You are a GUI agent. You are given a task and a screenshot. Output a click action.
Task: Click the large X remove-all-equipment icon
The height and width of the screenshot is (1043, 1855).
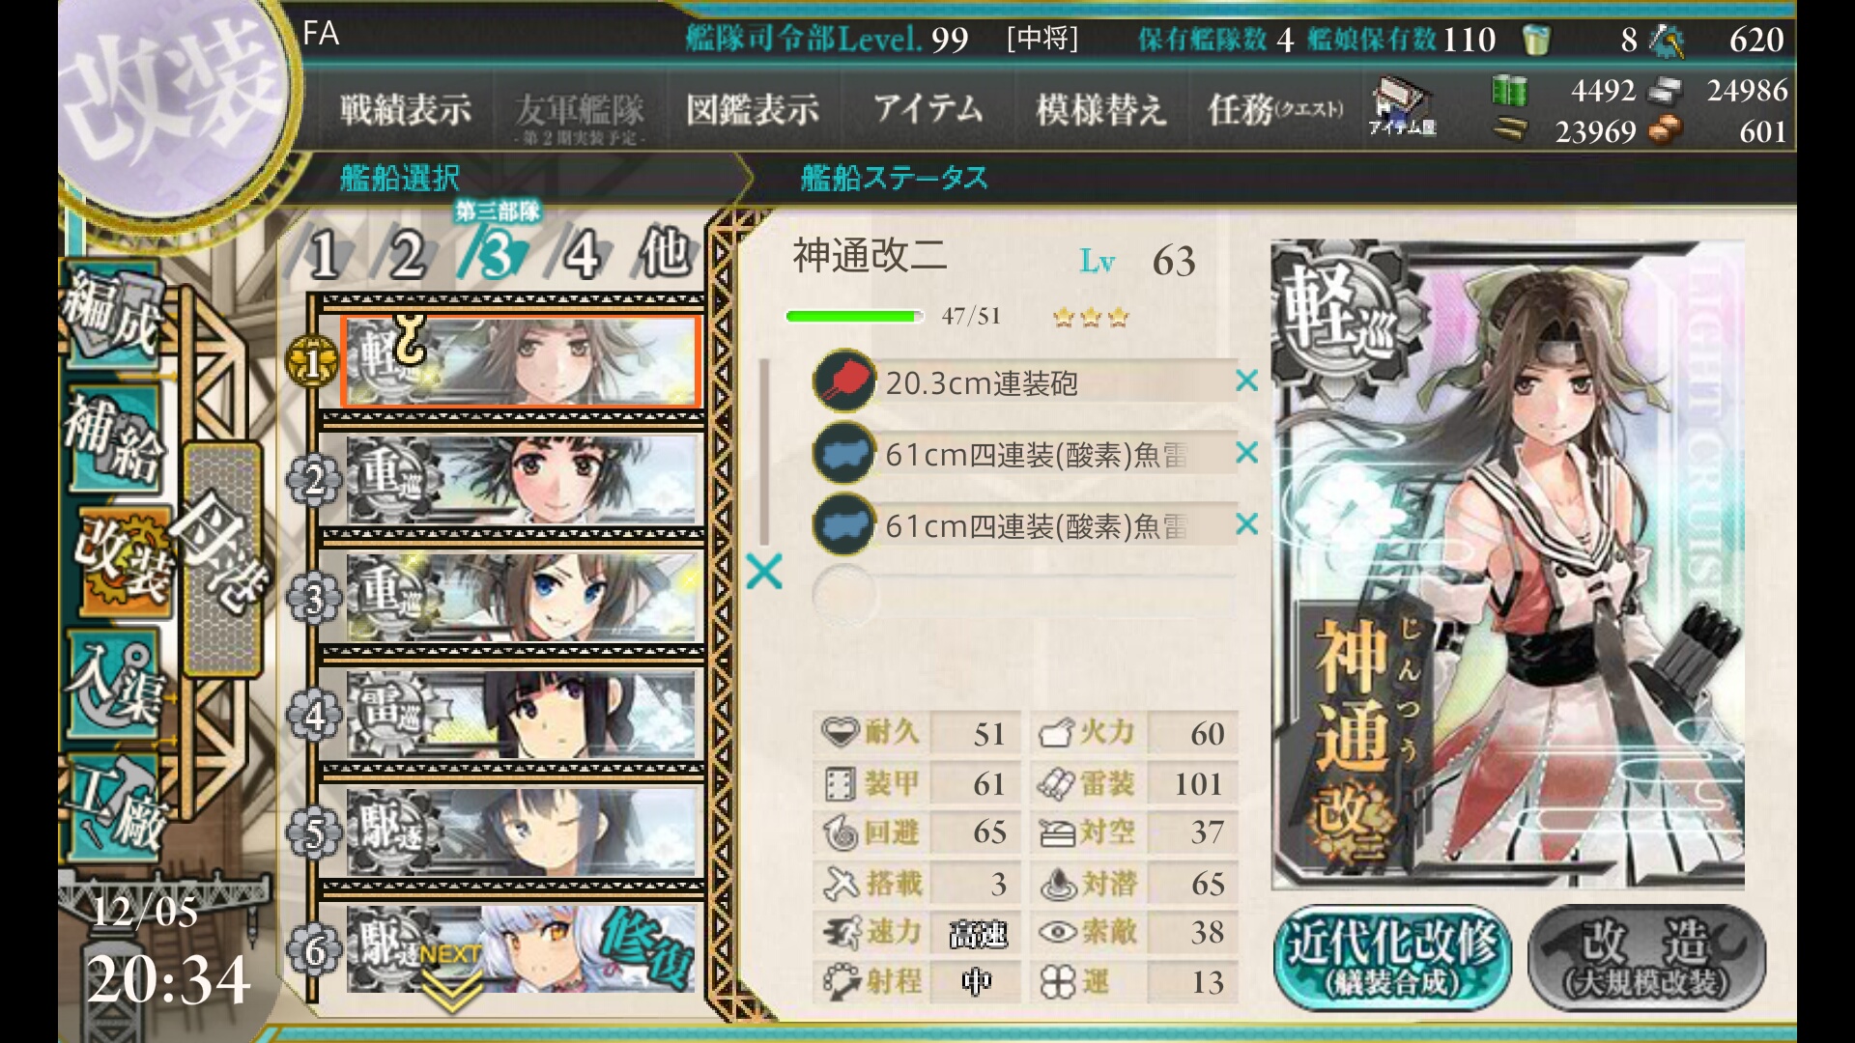(764, 572)
